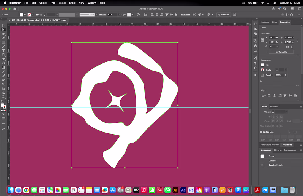
Task: Expand the Opacity flyout arrow
Action: pos(286,75)
